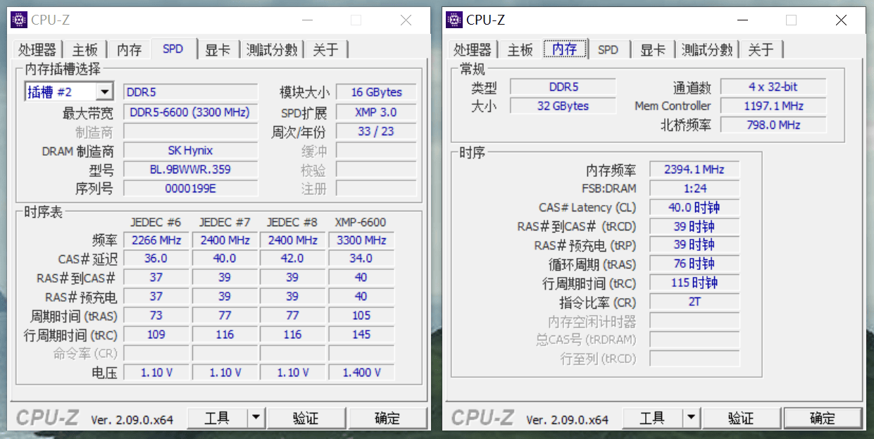Click the 序列号 field showing 0000199E
The image size is (874, 439).
[x=190, y=187]
